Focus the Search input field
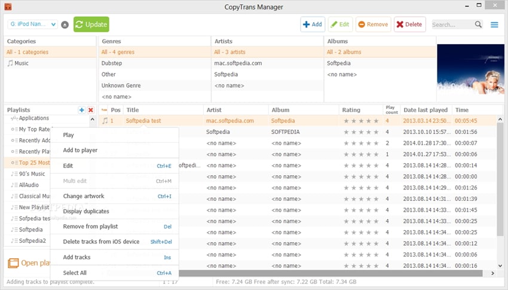Viewport: 508px width, 290px height. coord(453,25)
